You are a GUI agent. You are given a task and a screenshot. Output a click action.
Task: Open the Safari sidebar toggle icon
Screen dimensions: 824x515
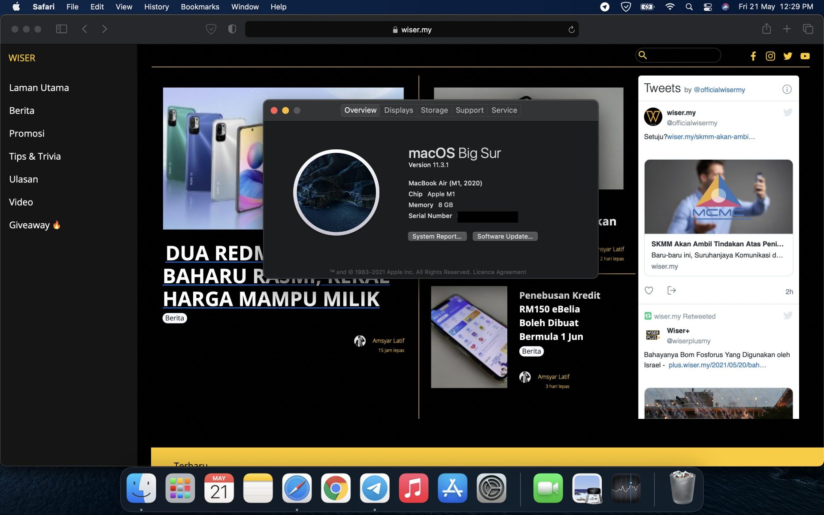[x=61, y=29]
